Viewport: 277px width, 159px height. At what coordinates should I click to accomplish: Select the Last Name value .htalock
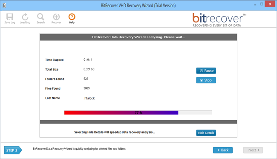tap(89, 98)
